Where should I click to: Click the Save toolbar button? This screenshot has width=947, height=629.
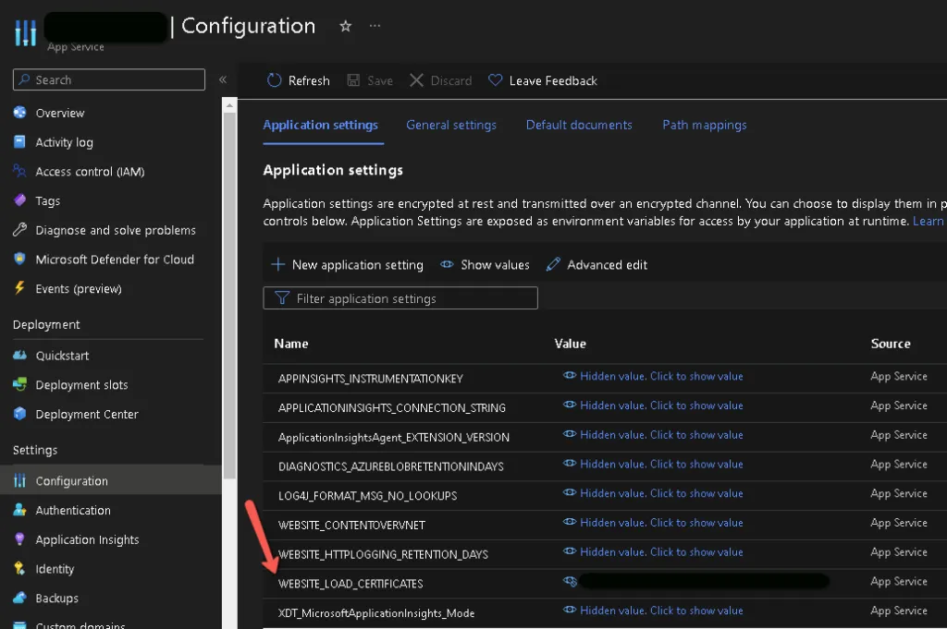click(370, 80)
